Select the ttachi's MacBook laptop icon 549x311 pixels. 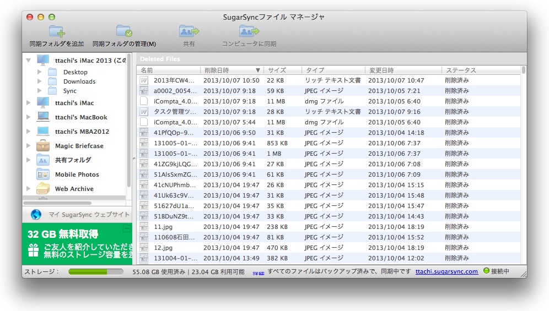[43, 117]
